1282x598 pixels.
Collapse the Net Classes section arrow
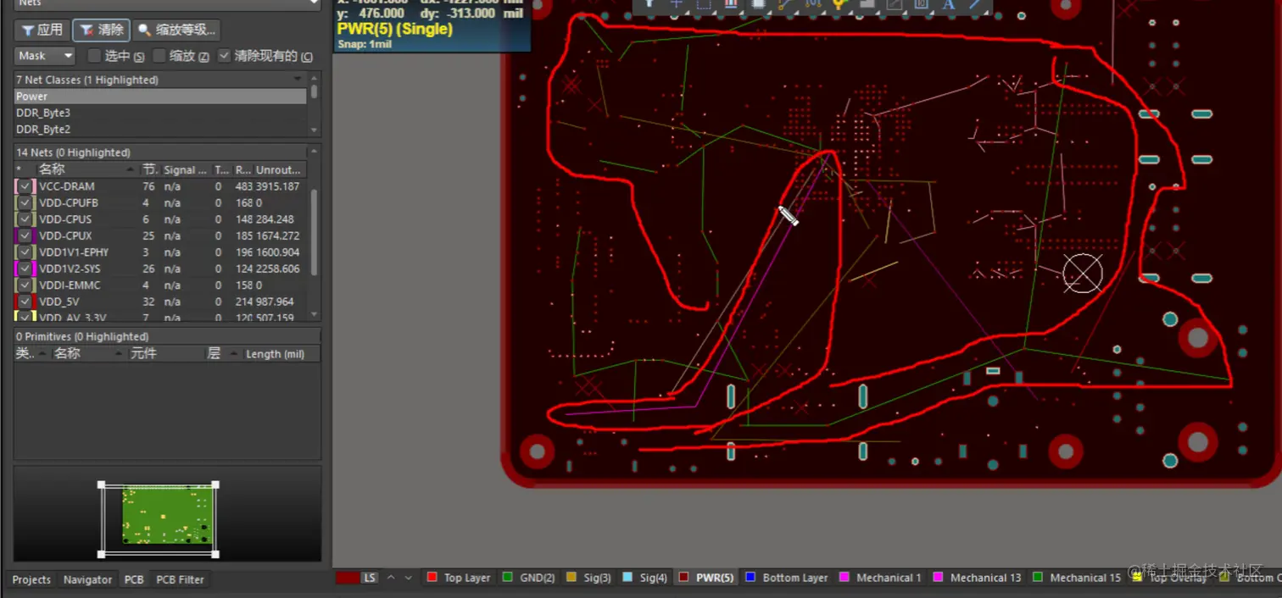tap(298, 79)
